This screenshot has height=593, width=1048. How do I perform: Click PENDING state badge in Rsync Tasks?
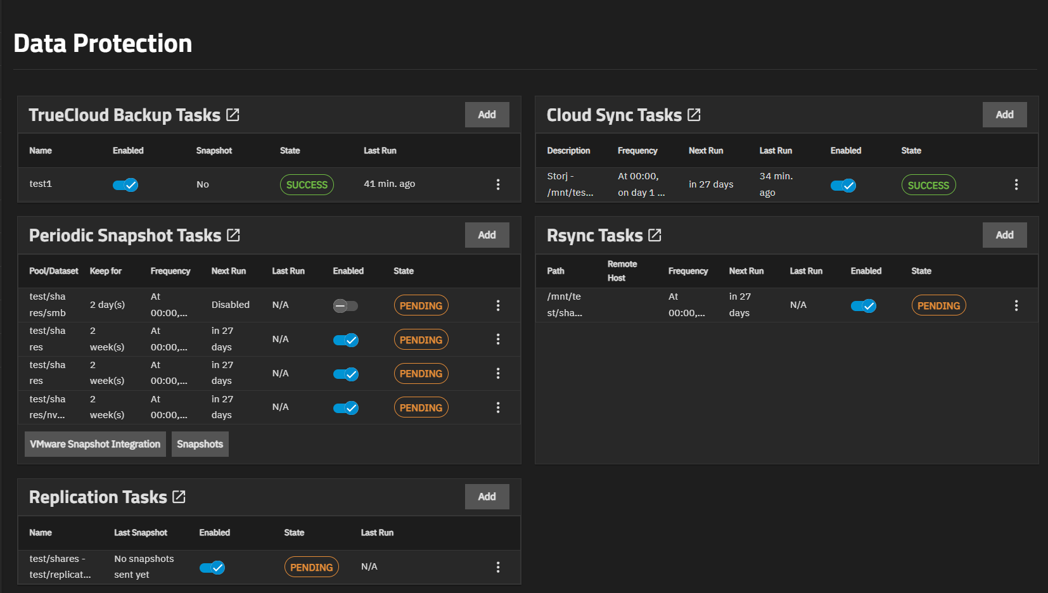(x=938, y=306)
